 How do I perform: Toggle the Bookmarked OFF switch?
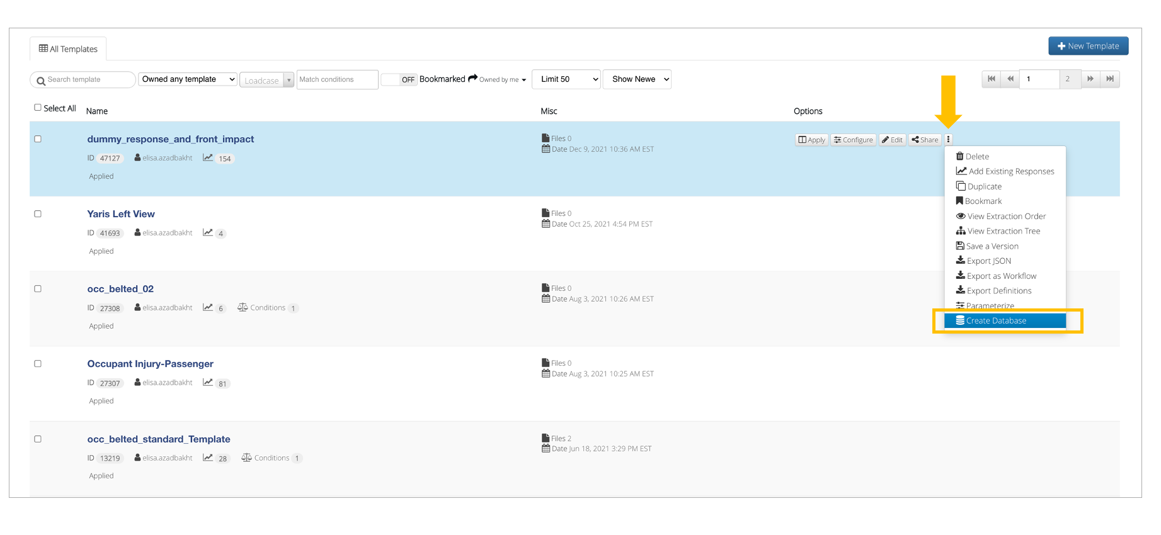pos(399,79)
